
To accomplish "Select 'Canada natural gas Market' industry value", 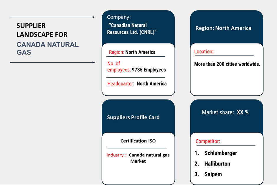I will [x=149, y=158].
